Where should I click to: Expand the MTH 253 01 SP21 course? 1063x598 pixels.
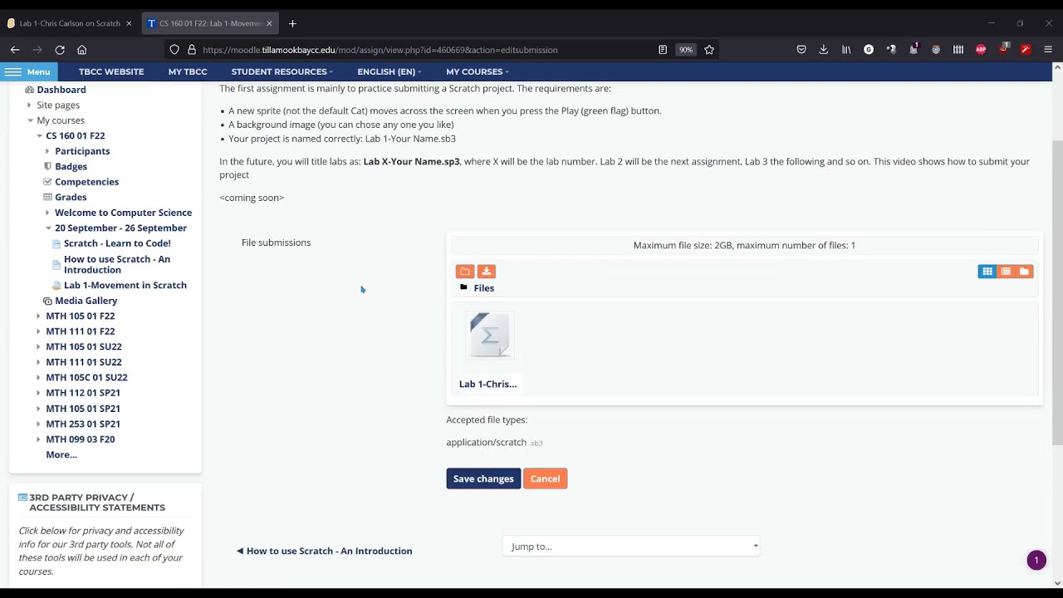[x=38, y=424]
